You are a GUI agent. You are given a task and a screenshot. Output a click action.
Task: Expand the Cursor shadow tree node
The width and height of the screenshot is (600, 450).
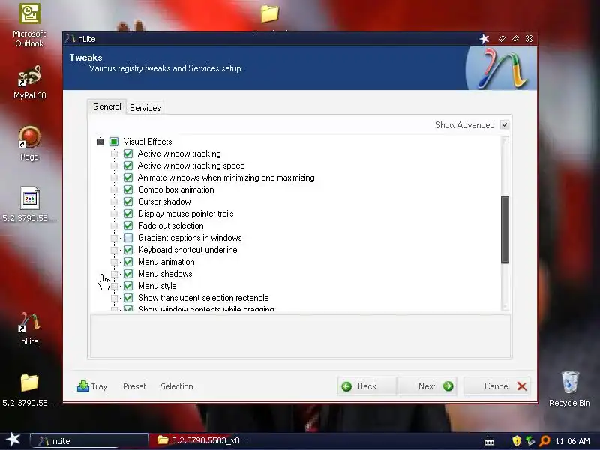click(x=114, y=202)
